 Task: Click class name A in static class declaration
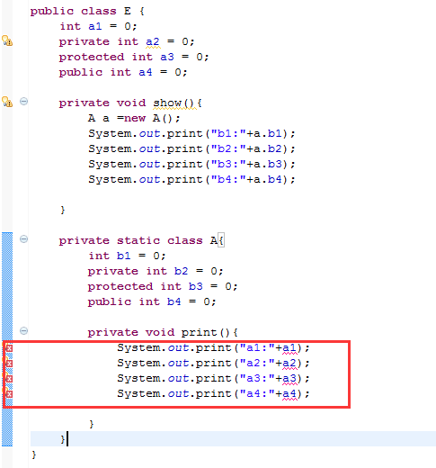[214, 240]
